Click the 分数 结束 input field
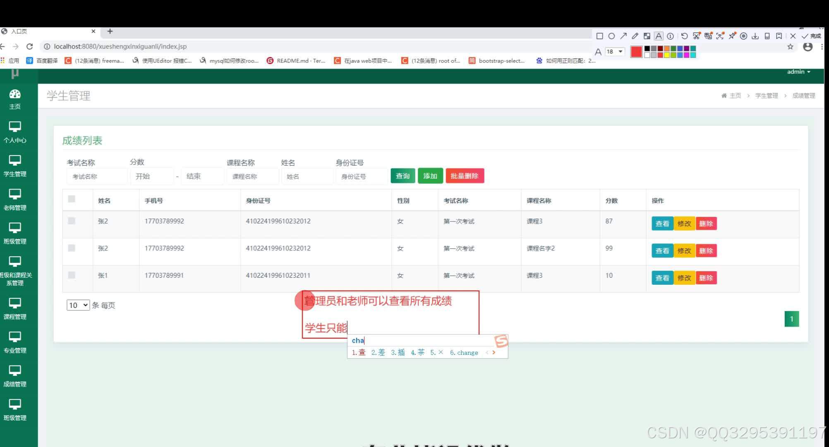The height and width of the screenshot is (447, 829). pos(202,176)
